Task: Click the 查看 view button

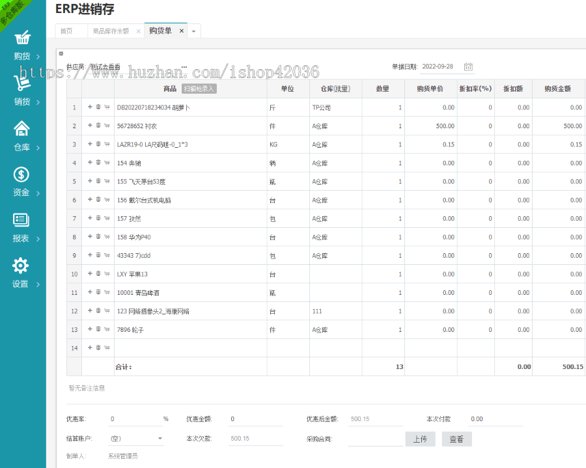Action: coord(456,439)
